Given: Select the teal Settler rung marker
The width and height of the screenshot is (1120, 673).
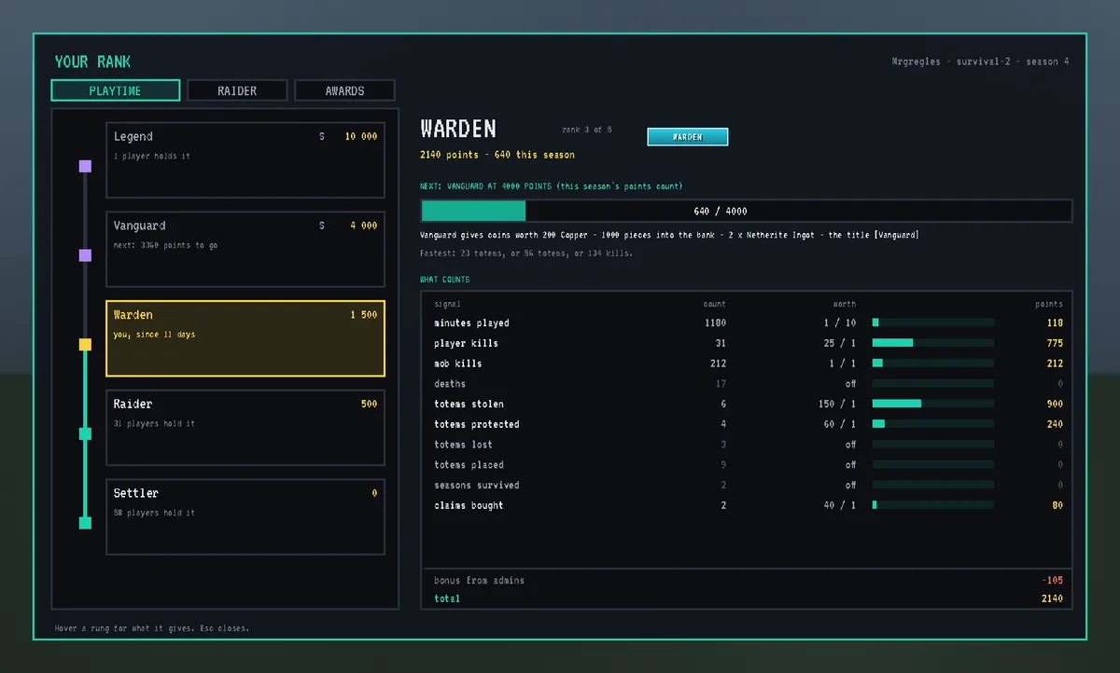Looking at the screenshot, I should (85, 523).
